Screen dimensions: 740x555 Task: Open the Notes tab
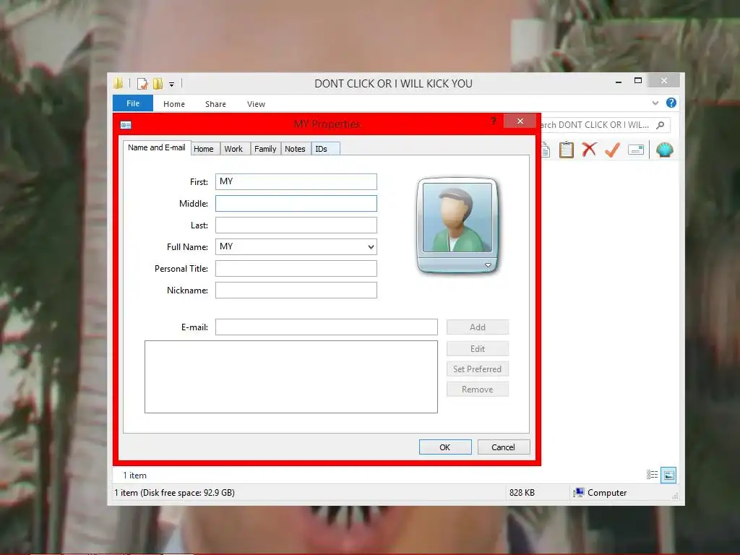[295, 149]
